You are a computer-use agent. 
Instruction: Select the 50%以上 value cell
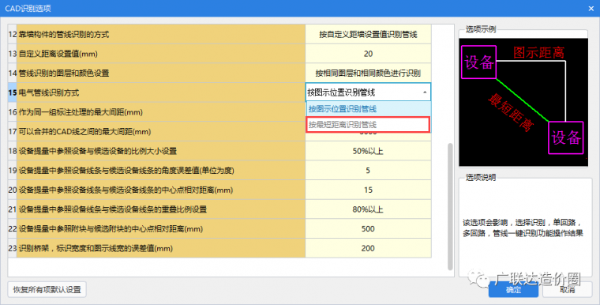368,151
